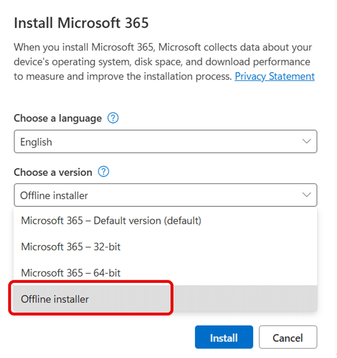337x358 pixels.
Task: Click chevron arrow of the version dropdown
Action: tap(306, 195)
